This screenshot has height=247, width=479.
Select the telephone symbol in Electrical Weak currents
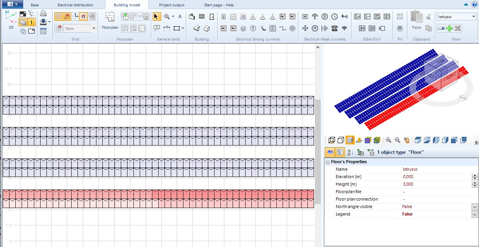pyautogui.click(x=335, y=28)
